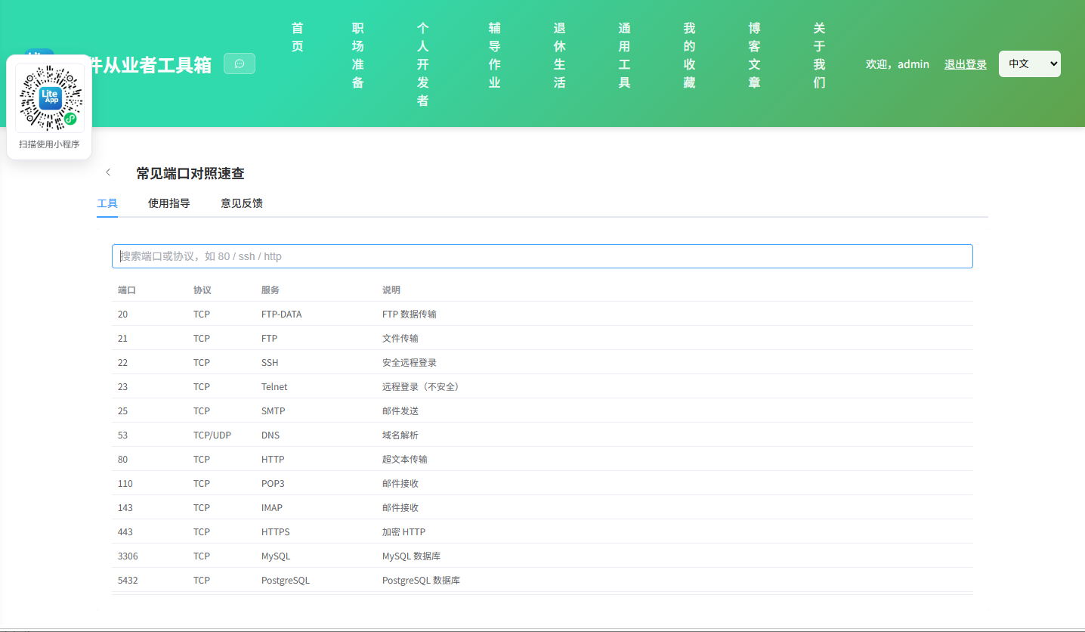Screen dimensions: 1085x632
Task: Click port 53 cell
Action: click(123, 435)
